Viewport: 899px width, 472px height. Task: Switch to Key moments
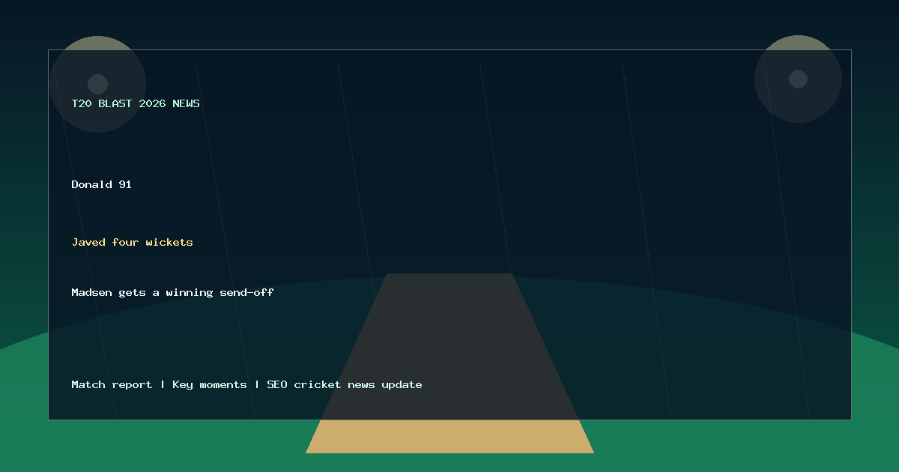click(x=209, y=384)
